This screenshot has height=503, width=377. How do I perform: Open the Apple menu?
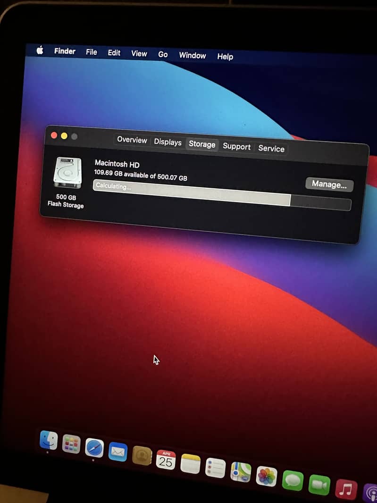click(40, 50)
